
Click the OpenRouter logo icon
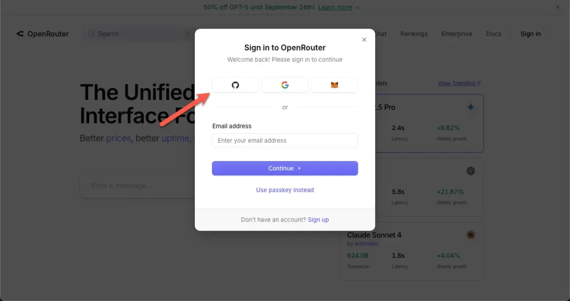[20, 34]
